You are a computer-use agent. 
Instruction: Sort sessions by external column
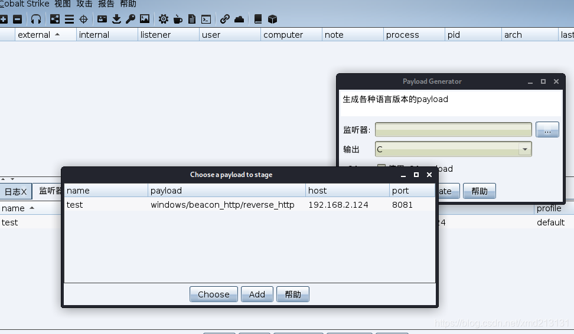click(45, 35)
